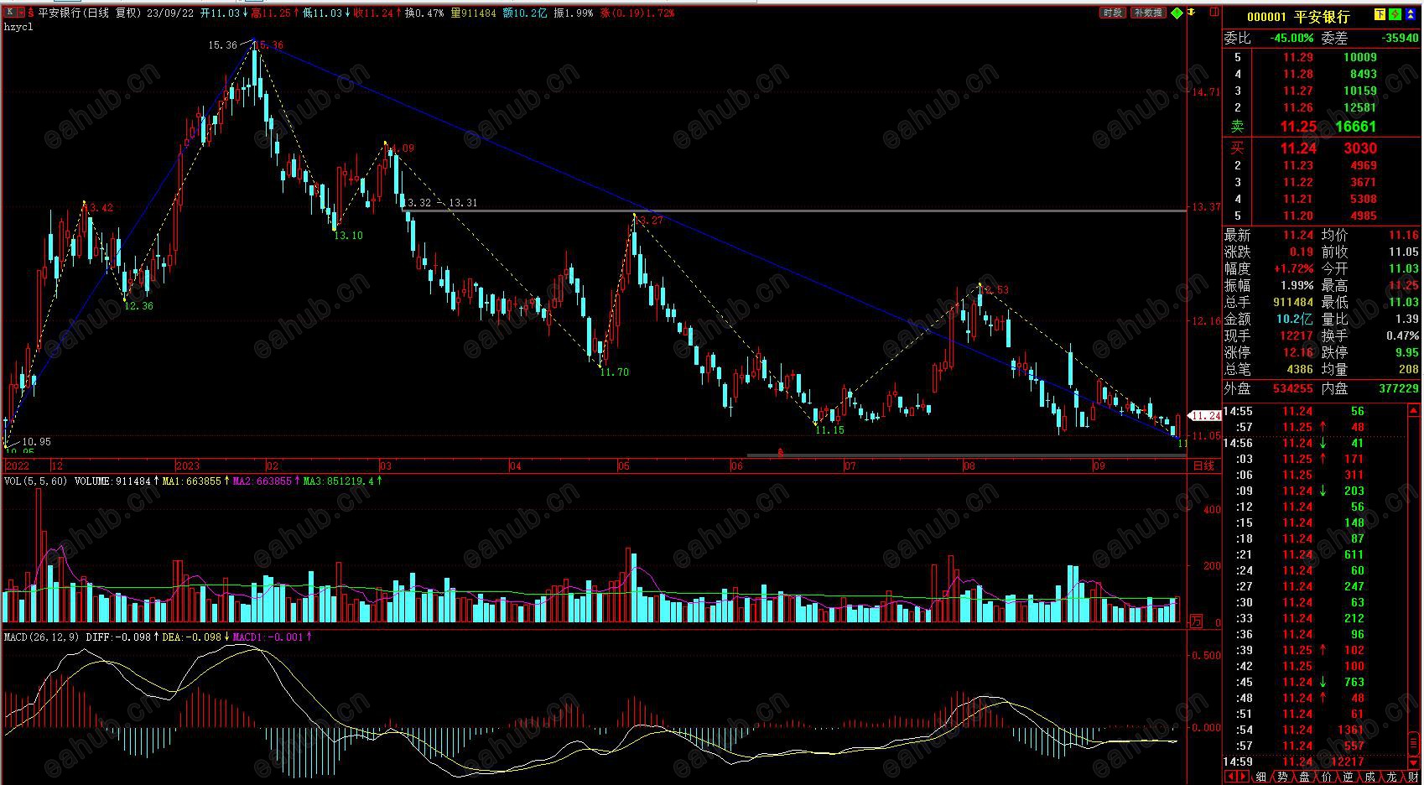Click the 11.15 low price label
This screenshot has width=1424, height=785.
pyautogui.click(x=829, y=430)
